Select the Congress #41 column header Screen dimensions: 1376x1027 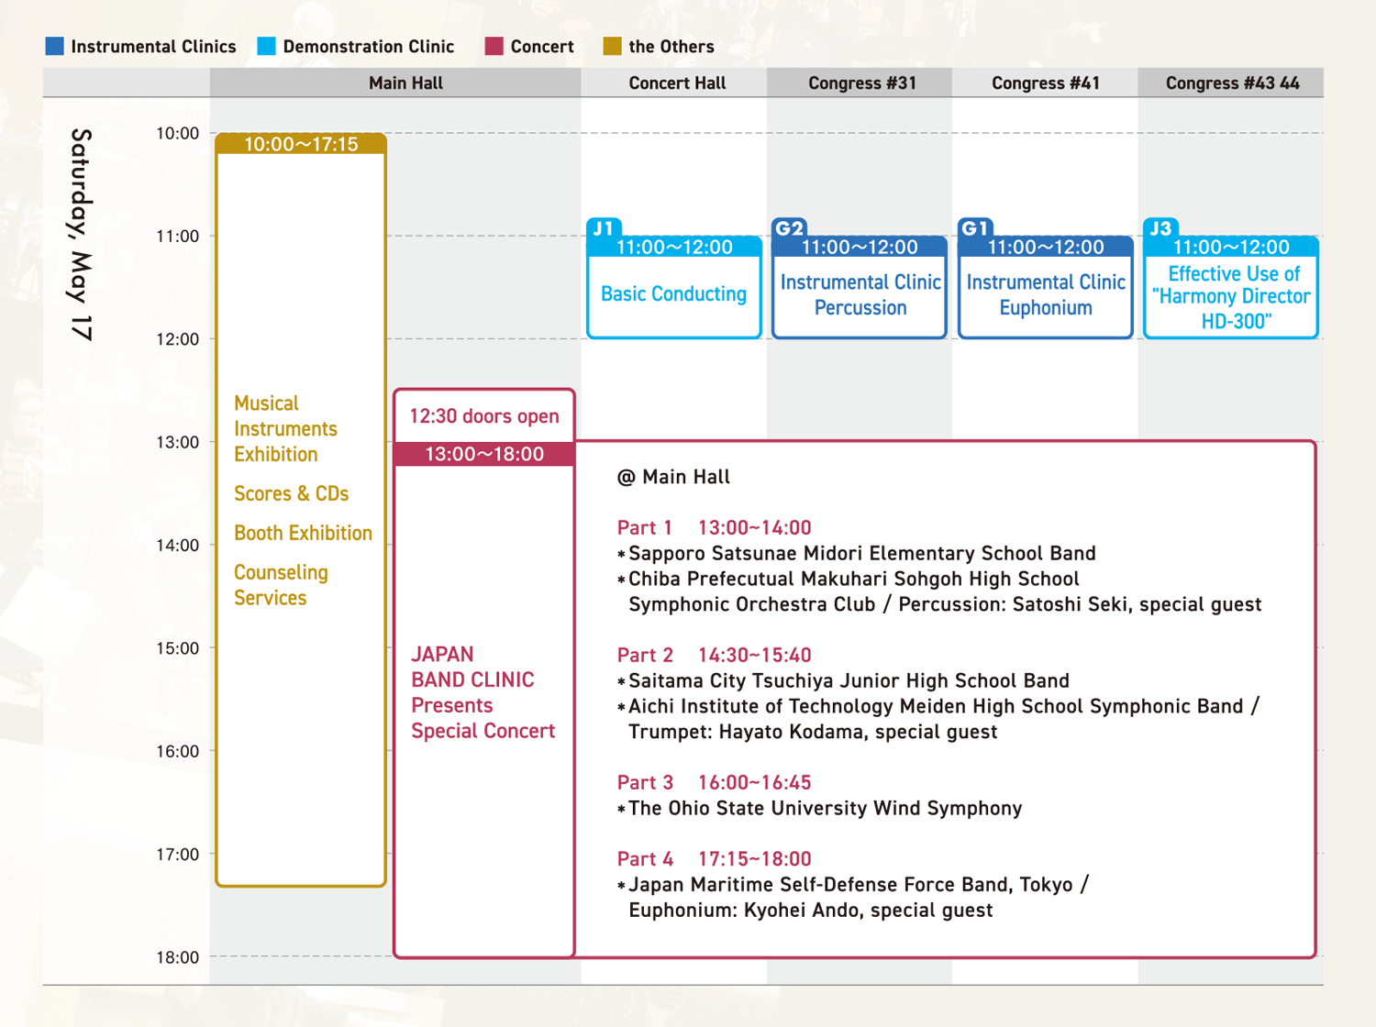pyautogui.click(x=1045, y=83)
